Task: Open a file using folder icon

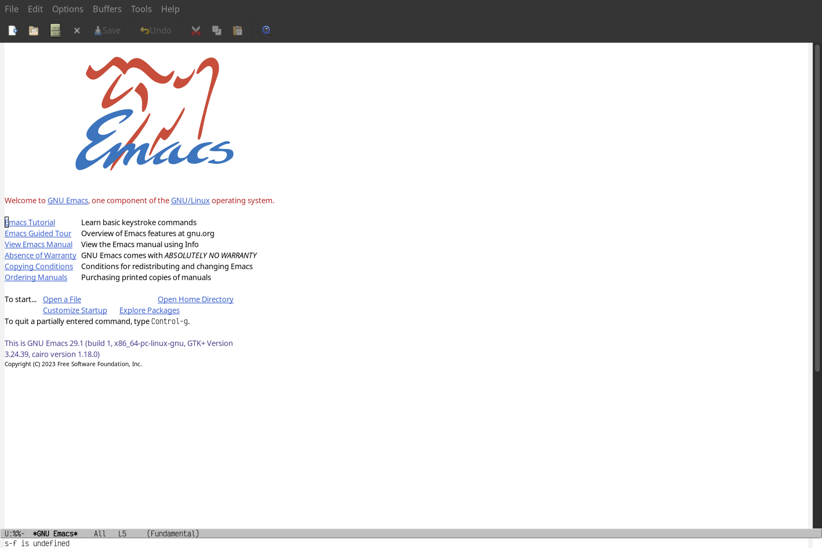Action: tap(34, 30)
